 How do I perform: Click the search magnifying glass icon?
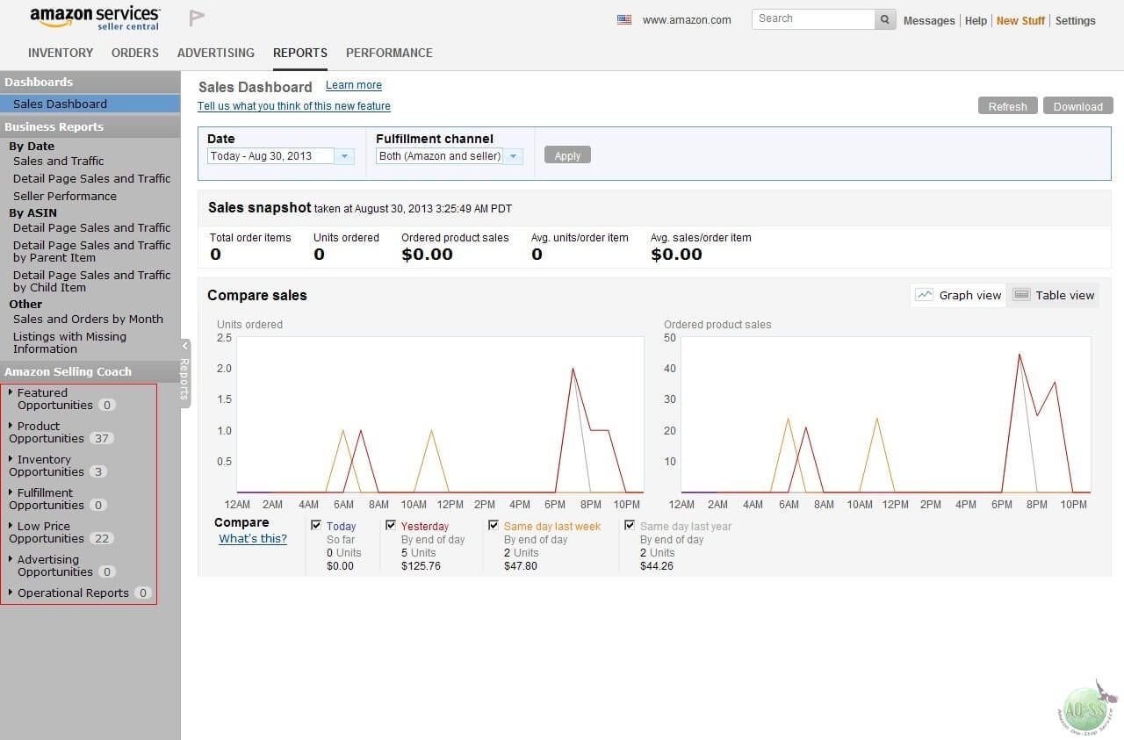884,18
